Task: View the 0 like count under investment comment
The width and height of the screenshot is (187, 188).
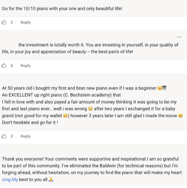Action: click(x=12, y=66)
